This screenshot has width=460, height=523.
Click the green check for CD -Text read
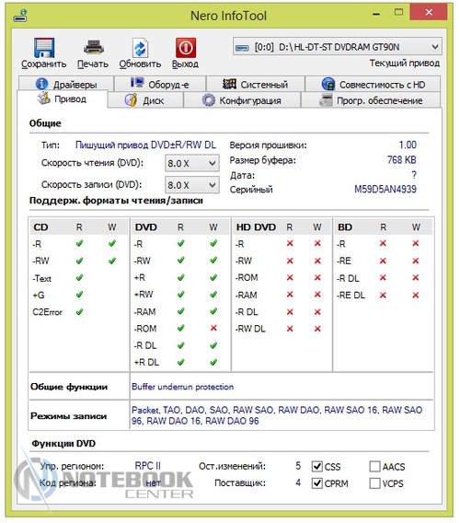tap(79, 277)
